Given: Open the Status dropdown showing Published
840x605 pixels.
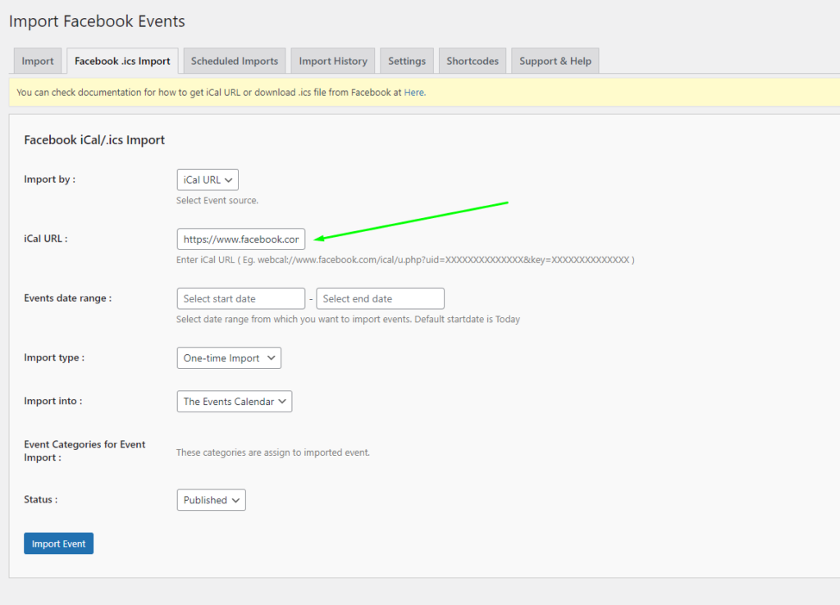Looking at the screenshot, I should coord(211,499).
